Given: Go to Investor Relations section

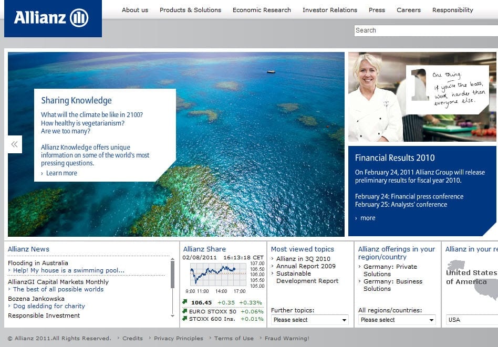Looking at the screenshot, I should tap(330, 10).
